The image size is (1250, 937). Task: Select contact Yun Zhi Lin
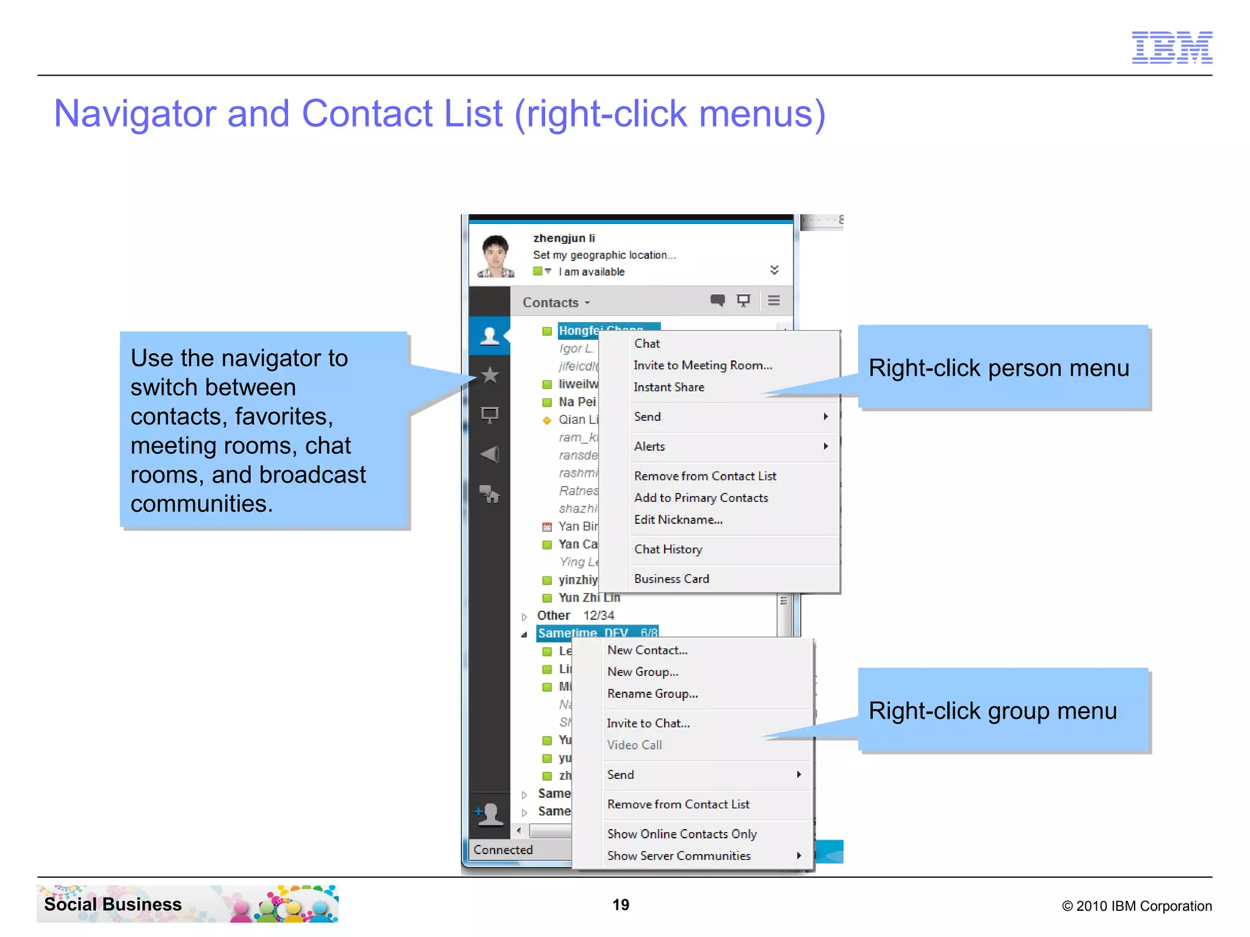click(x=589, y=598)
